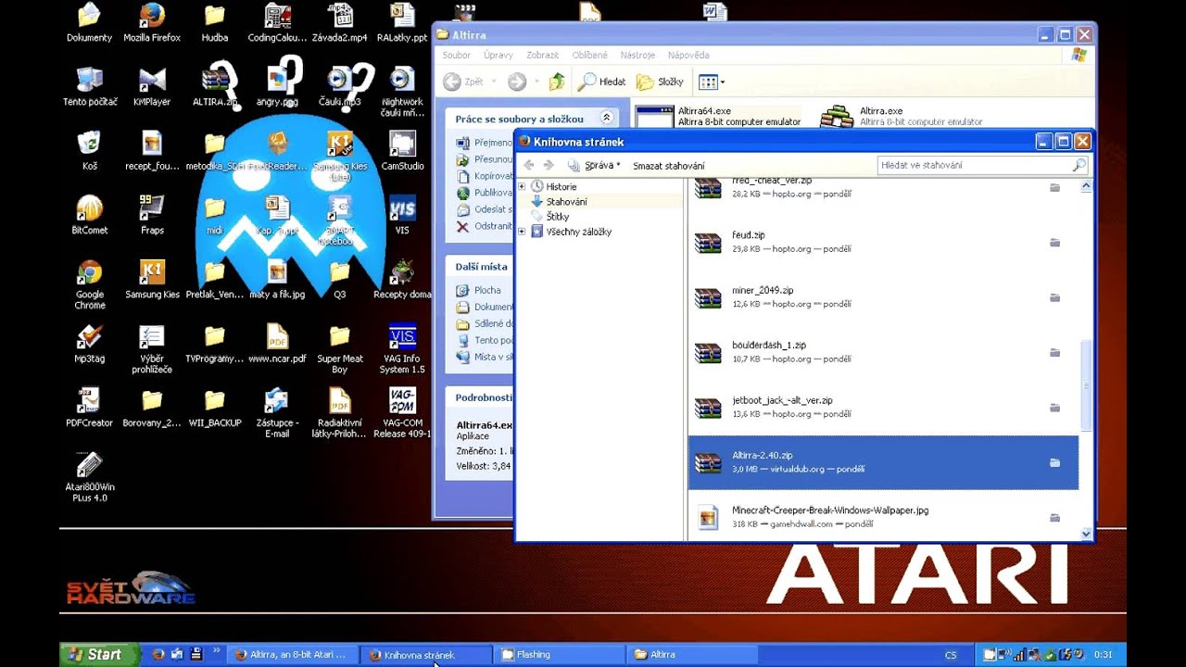Select the jetboot_jack_-alt_ver.zip download

pyautogui.click(x=883, y=407)
